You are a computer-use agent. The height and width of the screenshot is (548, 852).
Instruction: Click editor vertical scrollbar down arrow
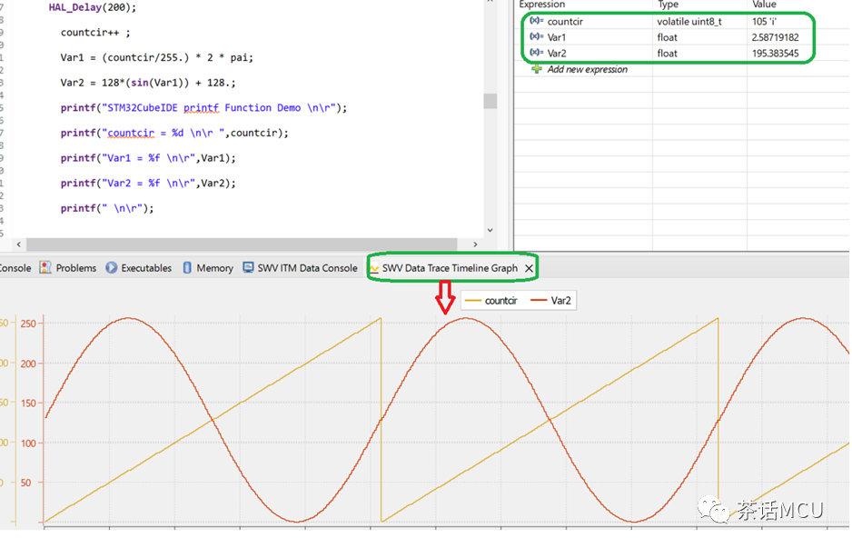490,230
